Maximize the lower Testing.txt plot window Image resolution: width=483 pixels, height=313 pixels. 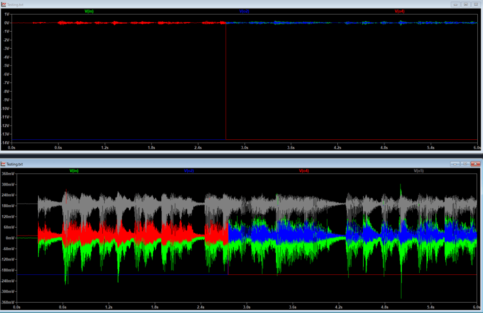click(x=465, y=164)
